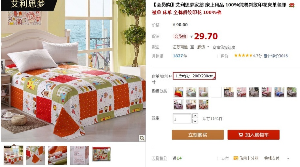Click the credit card icon for 信用卡分期
Screen dimensions: 300x167
(x=236, y=158)
